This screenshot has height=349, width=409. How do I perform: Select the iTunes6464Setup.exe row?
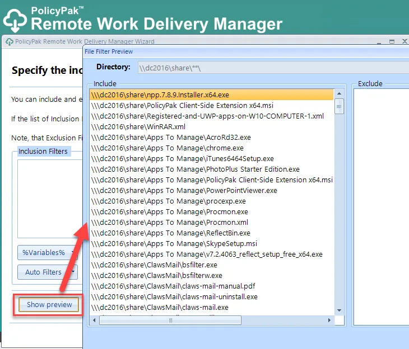coord(212,159)
